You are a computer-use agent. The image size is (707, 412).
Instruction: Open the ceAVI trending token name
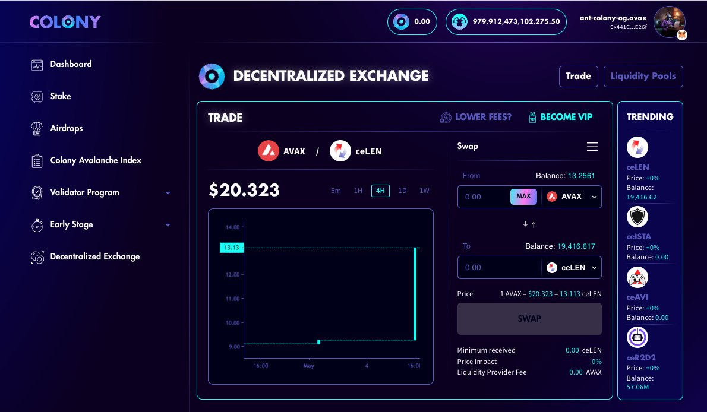click(637, 297)
